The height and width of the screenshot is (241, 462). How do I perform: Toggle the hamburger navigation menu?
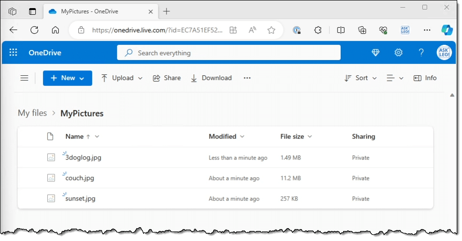(x=24, y=78)
